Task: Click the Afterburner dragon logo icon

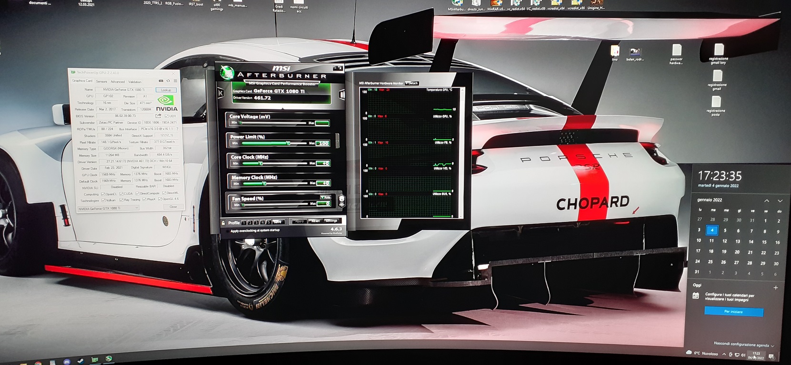Action: (227, 73)
